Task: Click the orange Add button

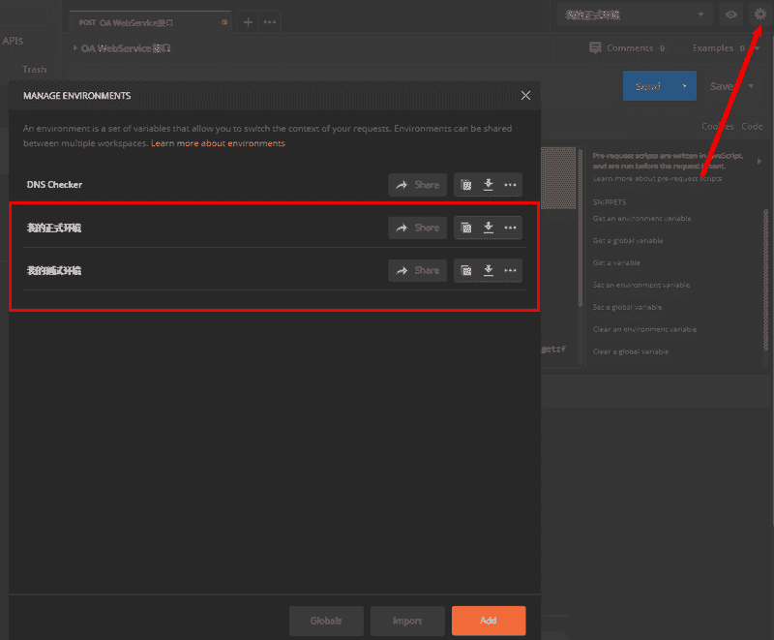Action: (x=489, y=621)
